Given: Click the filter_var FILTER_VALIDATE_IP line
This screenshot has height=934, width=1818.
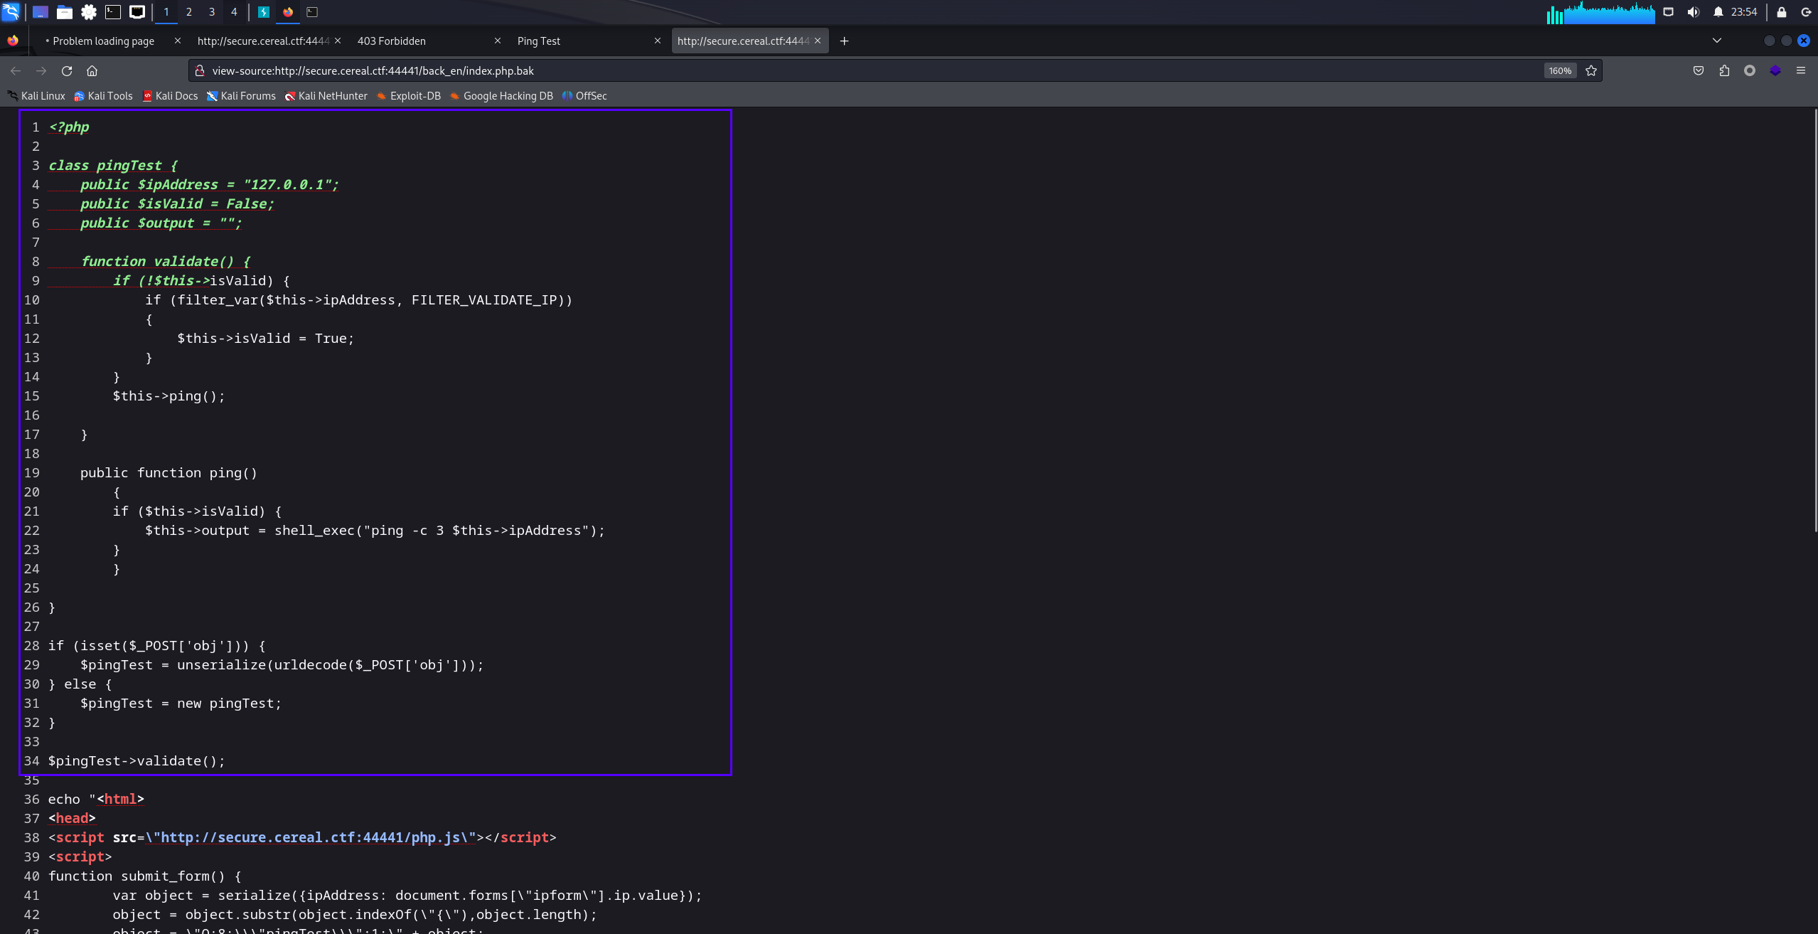Looking at the screenshot, I should click(358, 300).
